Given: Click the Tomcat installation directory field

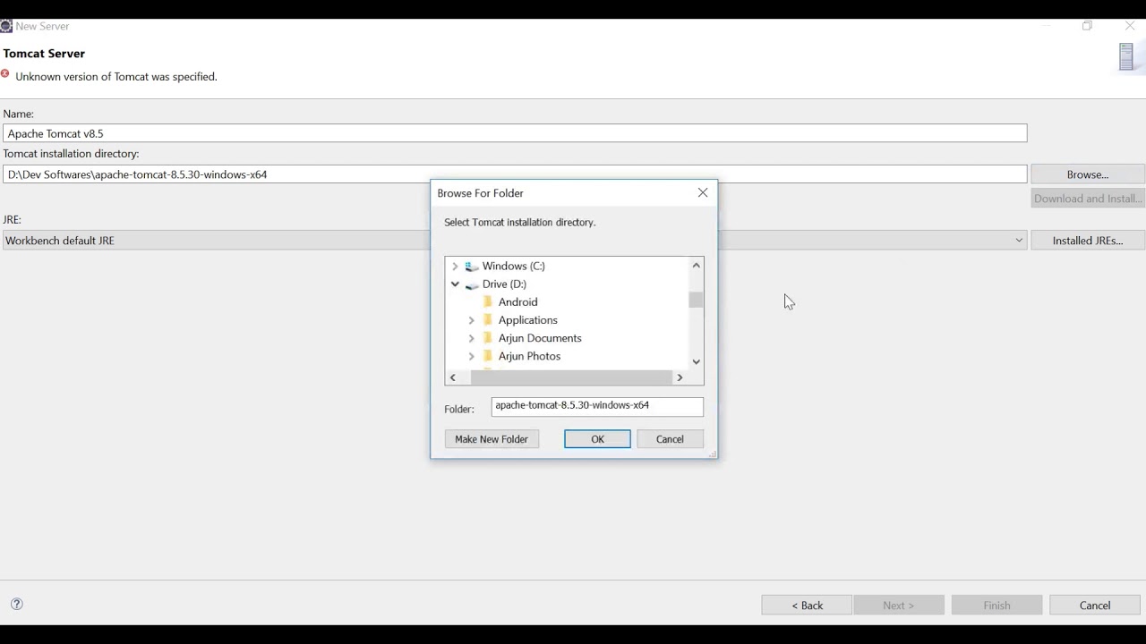Looking at the screenshot, I should pos(515,174).
